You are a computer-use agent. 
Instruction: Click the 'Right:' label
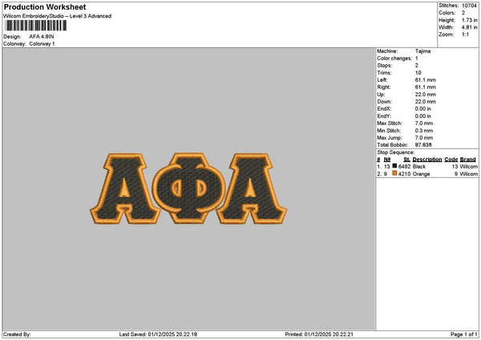click(x=383, y=87)
